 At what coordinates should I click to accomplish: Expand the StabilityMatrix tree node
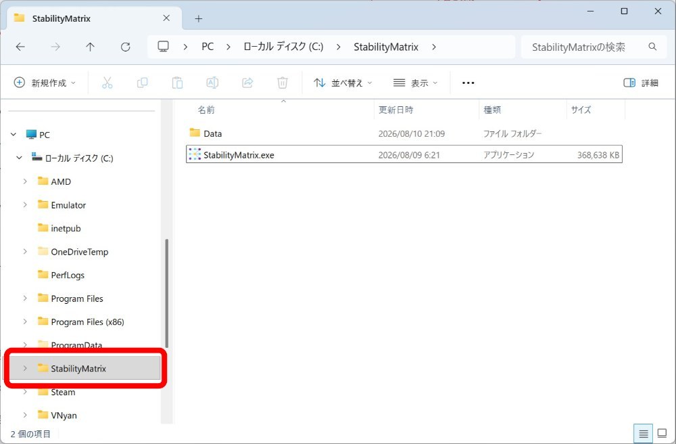[25, 368]
